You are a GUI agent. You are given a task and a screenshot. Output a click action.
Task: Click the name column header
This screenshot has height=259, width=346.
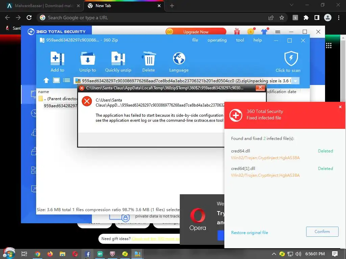(44, 92)
